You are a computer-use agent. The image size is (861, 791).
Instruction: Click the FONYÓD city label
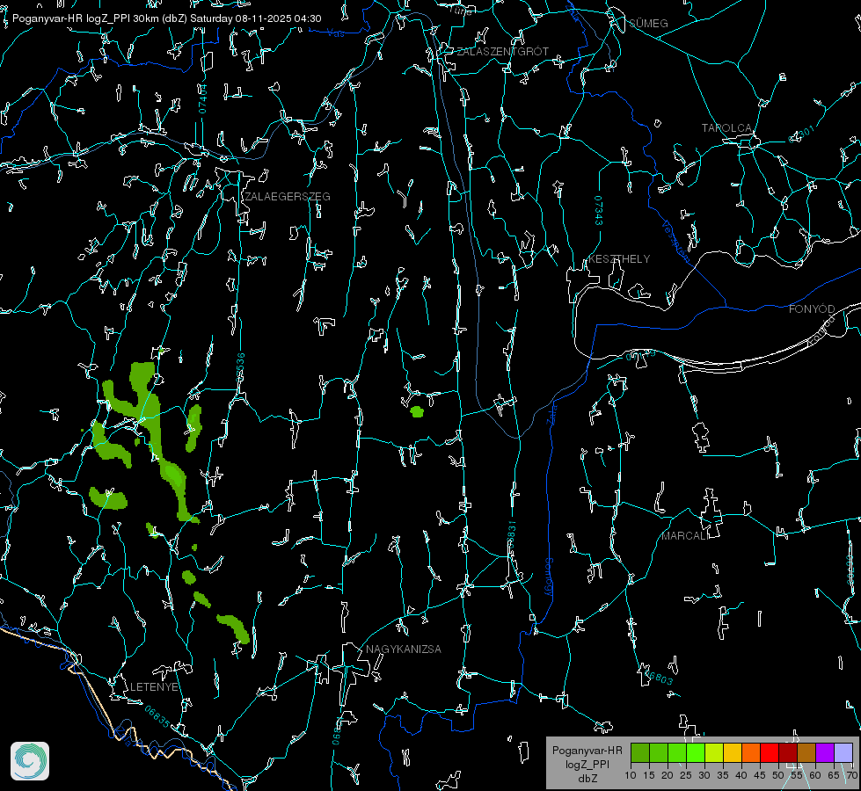click(x=812, y=309)
